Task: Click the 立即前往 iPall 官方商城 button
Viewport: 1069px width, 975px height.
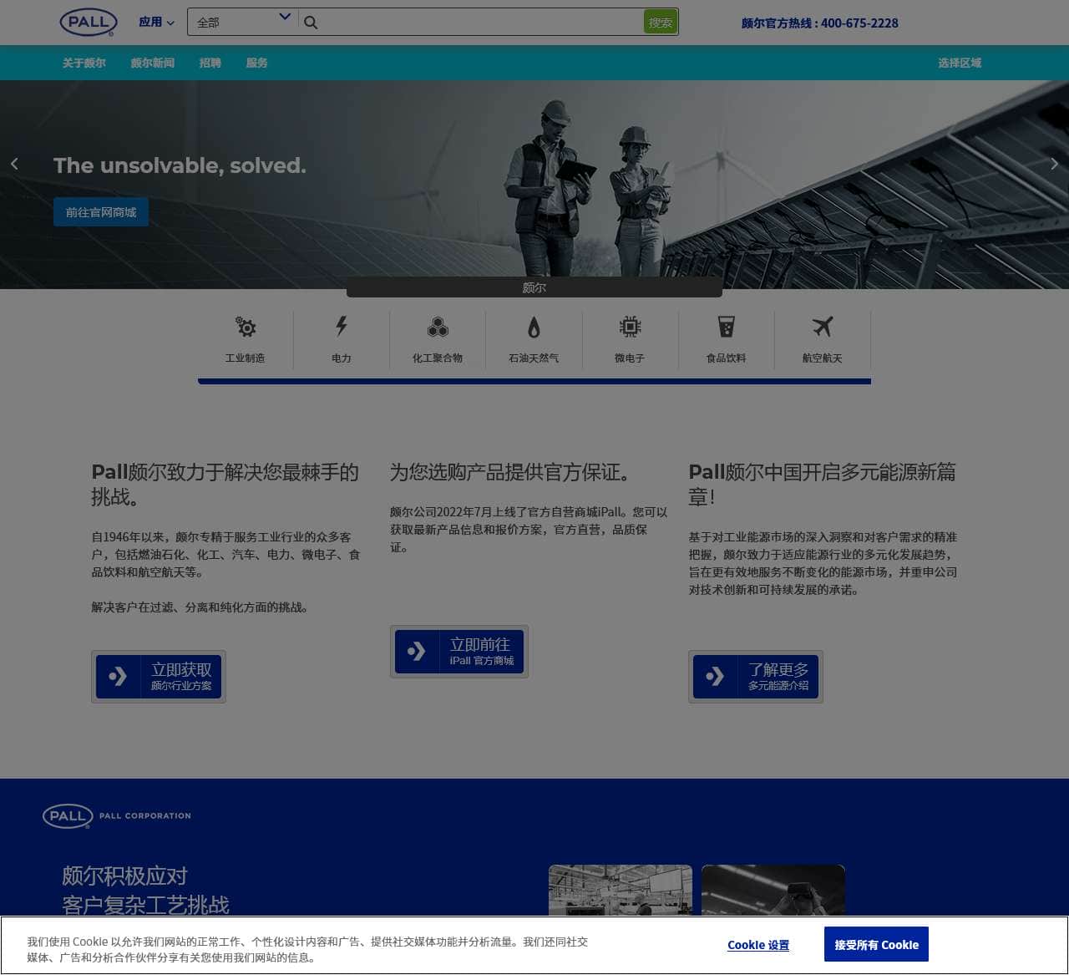Action: point(459,652)
